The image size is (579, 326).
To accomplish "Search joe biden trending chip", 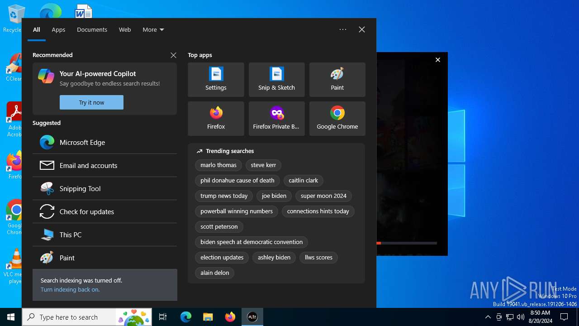I will click(274, 196).
